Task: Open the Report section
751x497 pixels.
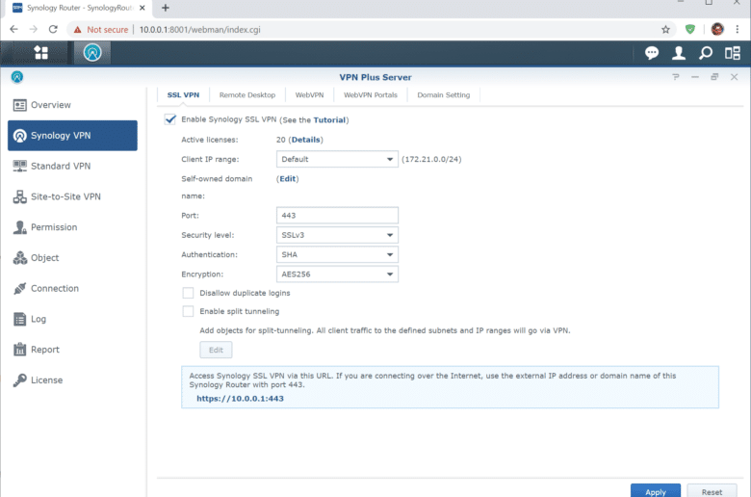Action: coord(73,350)
